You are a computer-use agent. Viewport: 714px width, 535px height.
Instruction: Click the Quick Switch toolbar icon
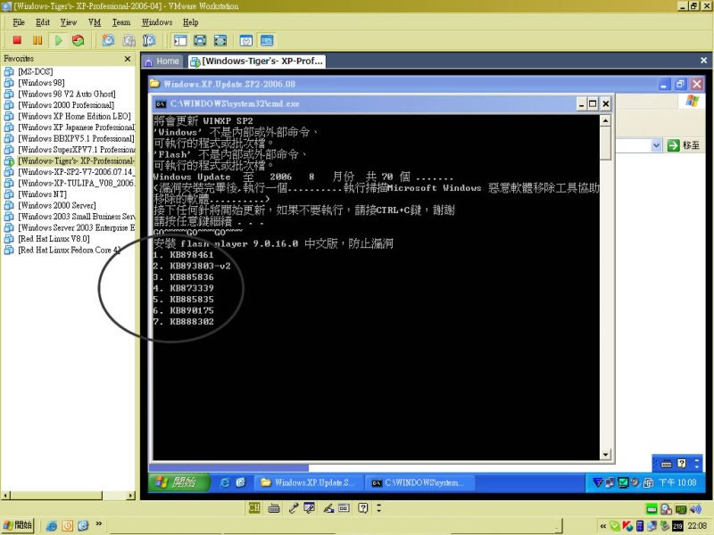[x=200, y=40]
